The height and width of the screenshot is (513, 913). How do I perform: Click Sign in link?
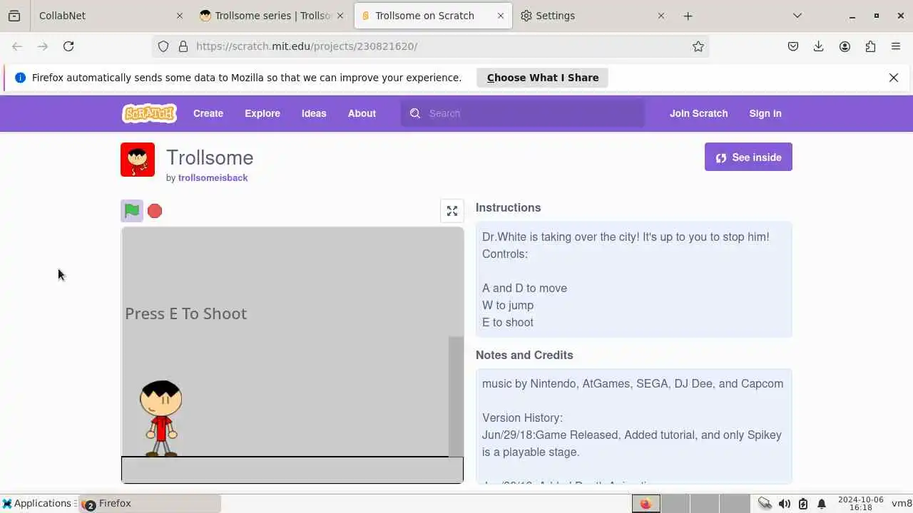pos(765,113)
